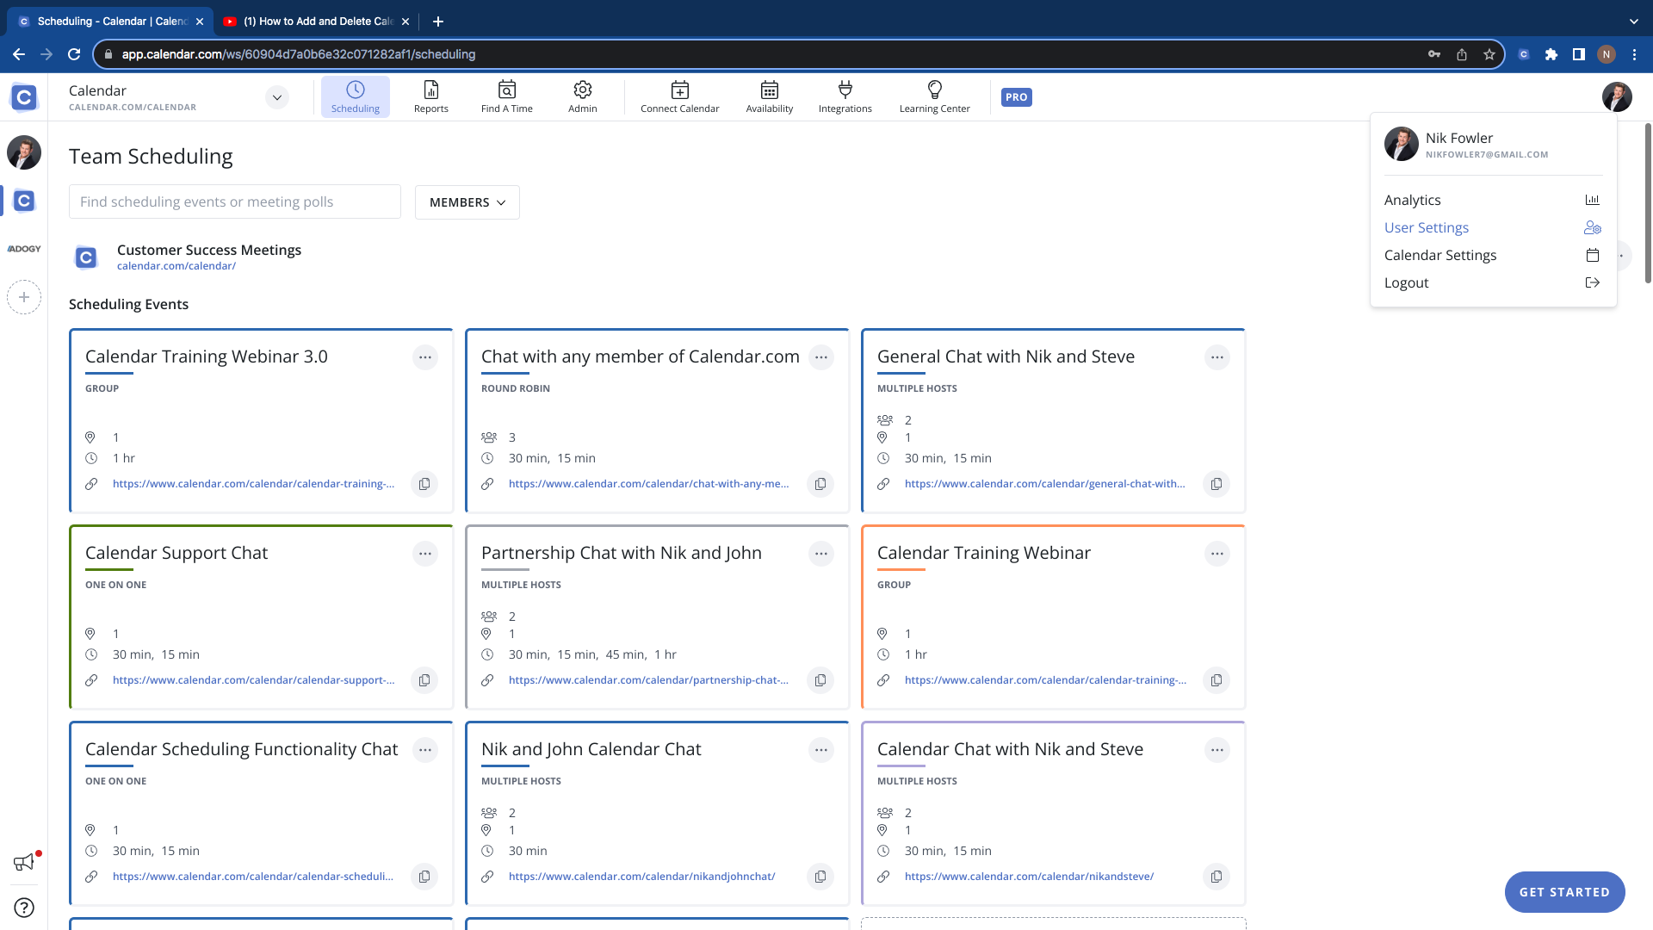Copy link for Calendar Scheduling Functionality Chat

(424, 877)
